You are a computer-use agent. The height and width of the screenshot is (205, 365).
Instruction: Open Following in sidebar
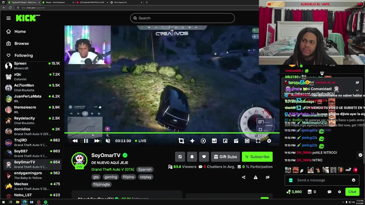(x=23, y=56)
